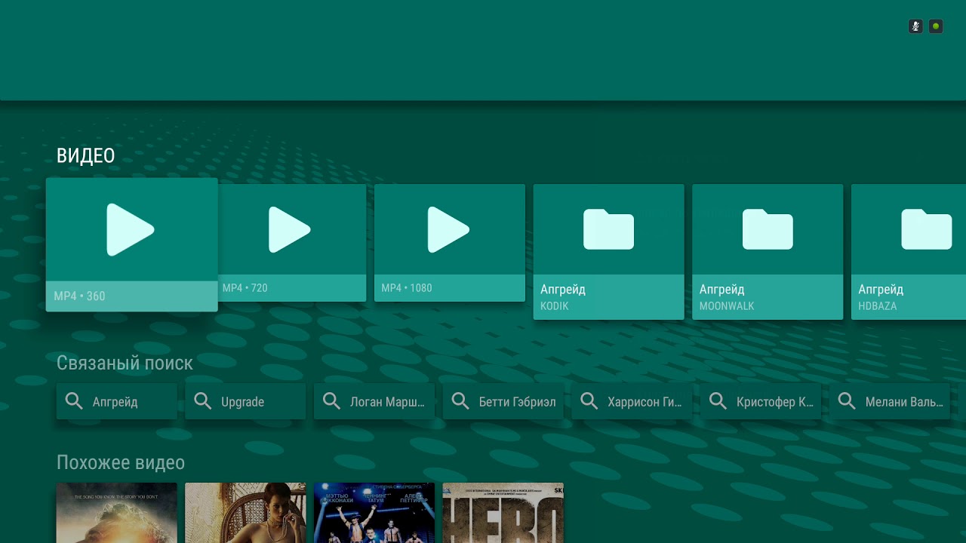Click the MP4 • 720 label
The height and width of the screenshot is (543, 966).
click(245, 288)
